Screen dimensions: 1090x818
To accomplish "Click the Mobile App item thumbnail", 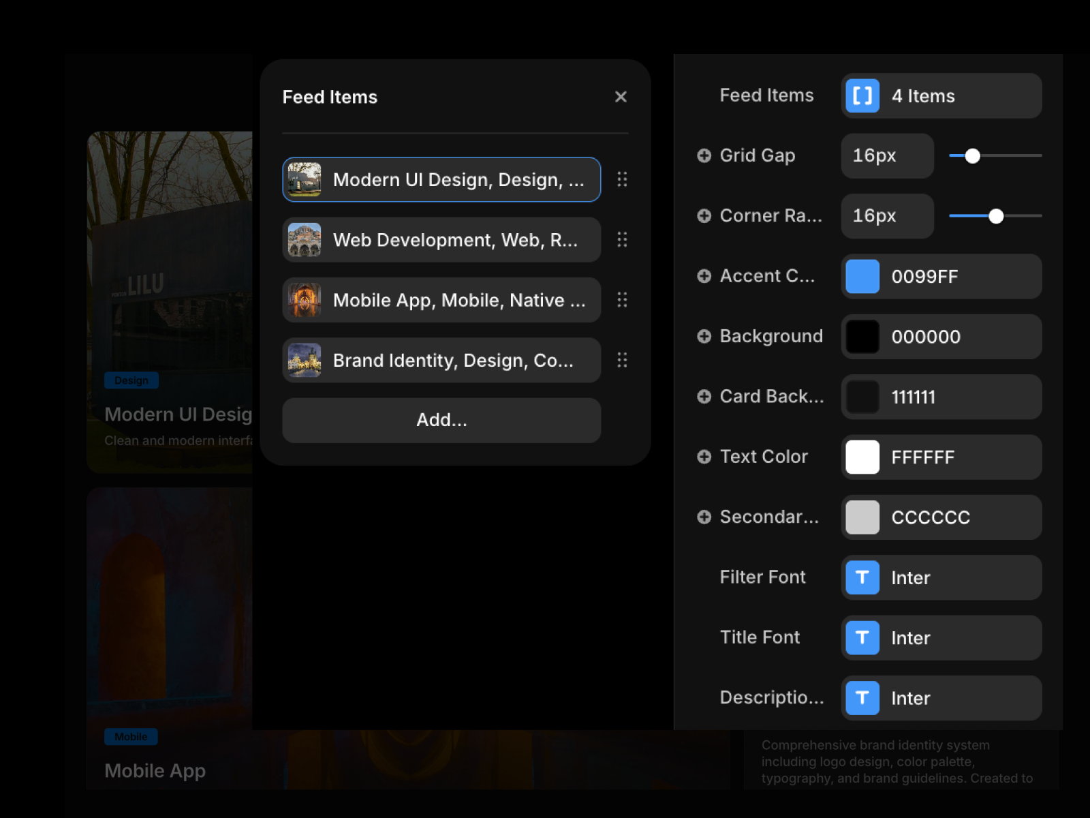I will [x=305, y=300].
